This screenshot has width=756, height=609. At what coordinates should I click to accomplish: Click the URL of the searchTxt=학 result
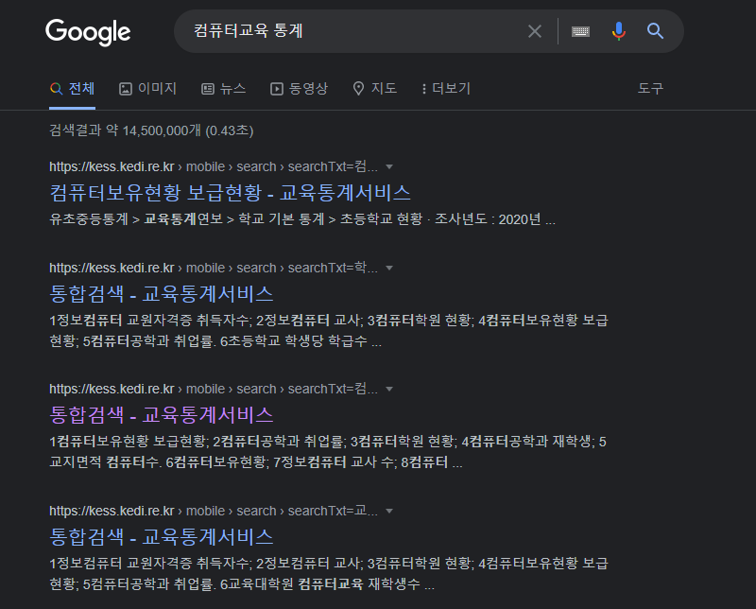coord(214,268)
